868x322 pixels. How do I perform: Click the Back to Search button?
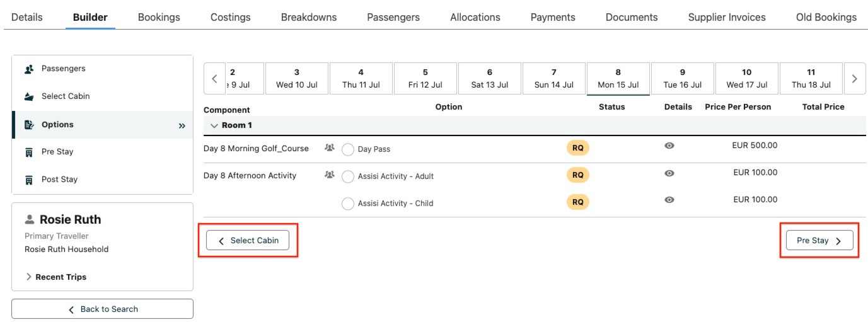(102, 309)
